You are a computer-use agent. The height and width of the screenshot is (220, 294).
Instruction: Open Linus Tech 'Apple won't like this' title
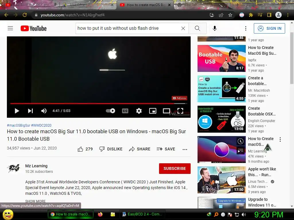[262, 172]
